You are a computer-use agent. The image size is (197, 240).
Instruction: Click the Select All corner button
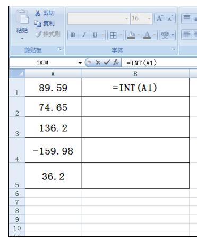tap(17, 74)
